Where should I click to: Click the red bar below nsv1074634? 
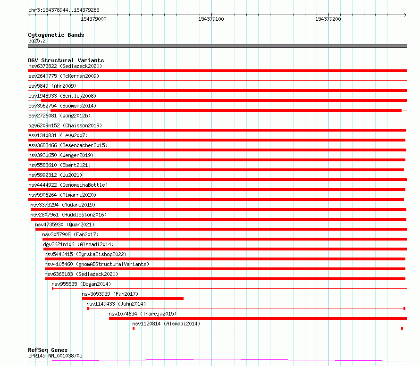tap(258, 318)
